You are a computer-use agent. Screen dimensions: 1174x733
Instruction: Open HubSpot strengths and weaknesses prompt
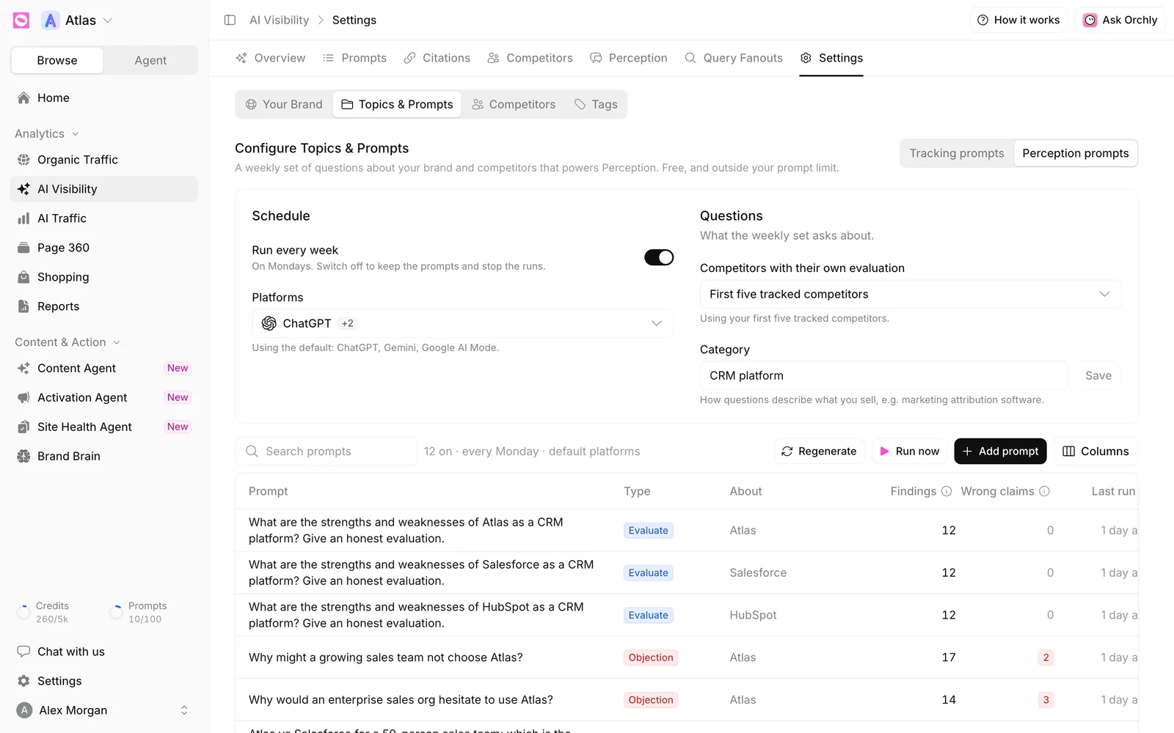416,615
